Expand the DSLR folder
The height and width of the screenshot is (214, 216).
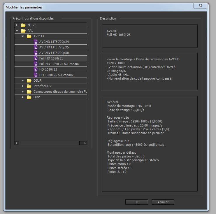pyautogui.click(x=23, y=80)
